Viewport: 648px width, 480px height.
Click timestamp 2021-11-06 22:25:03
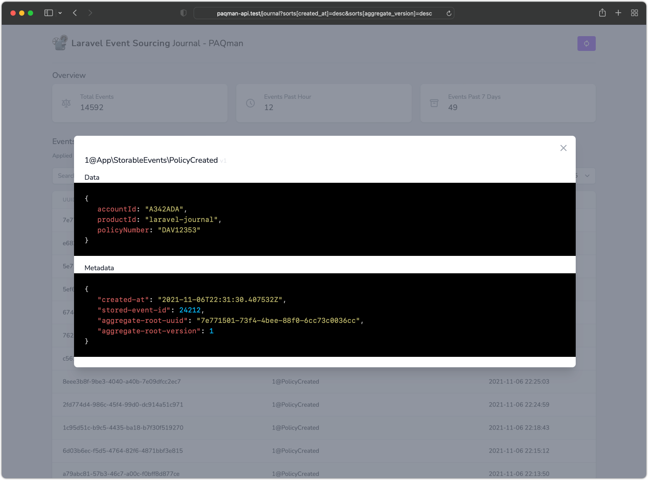519,382
